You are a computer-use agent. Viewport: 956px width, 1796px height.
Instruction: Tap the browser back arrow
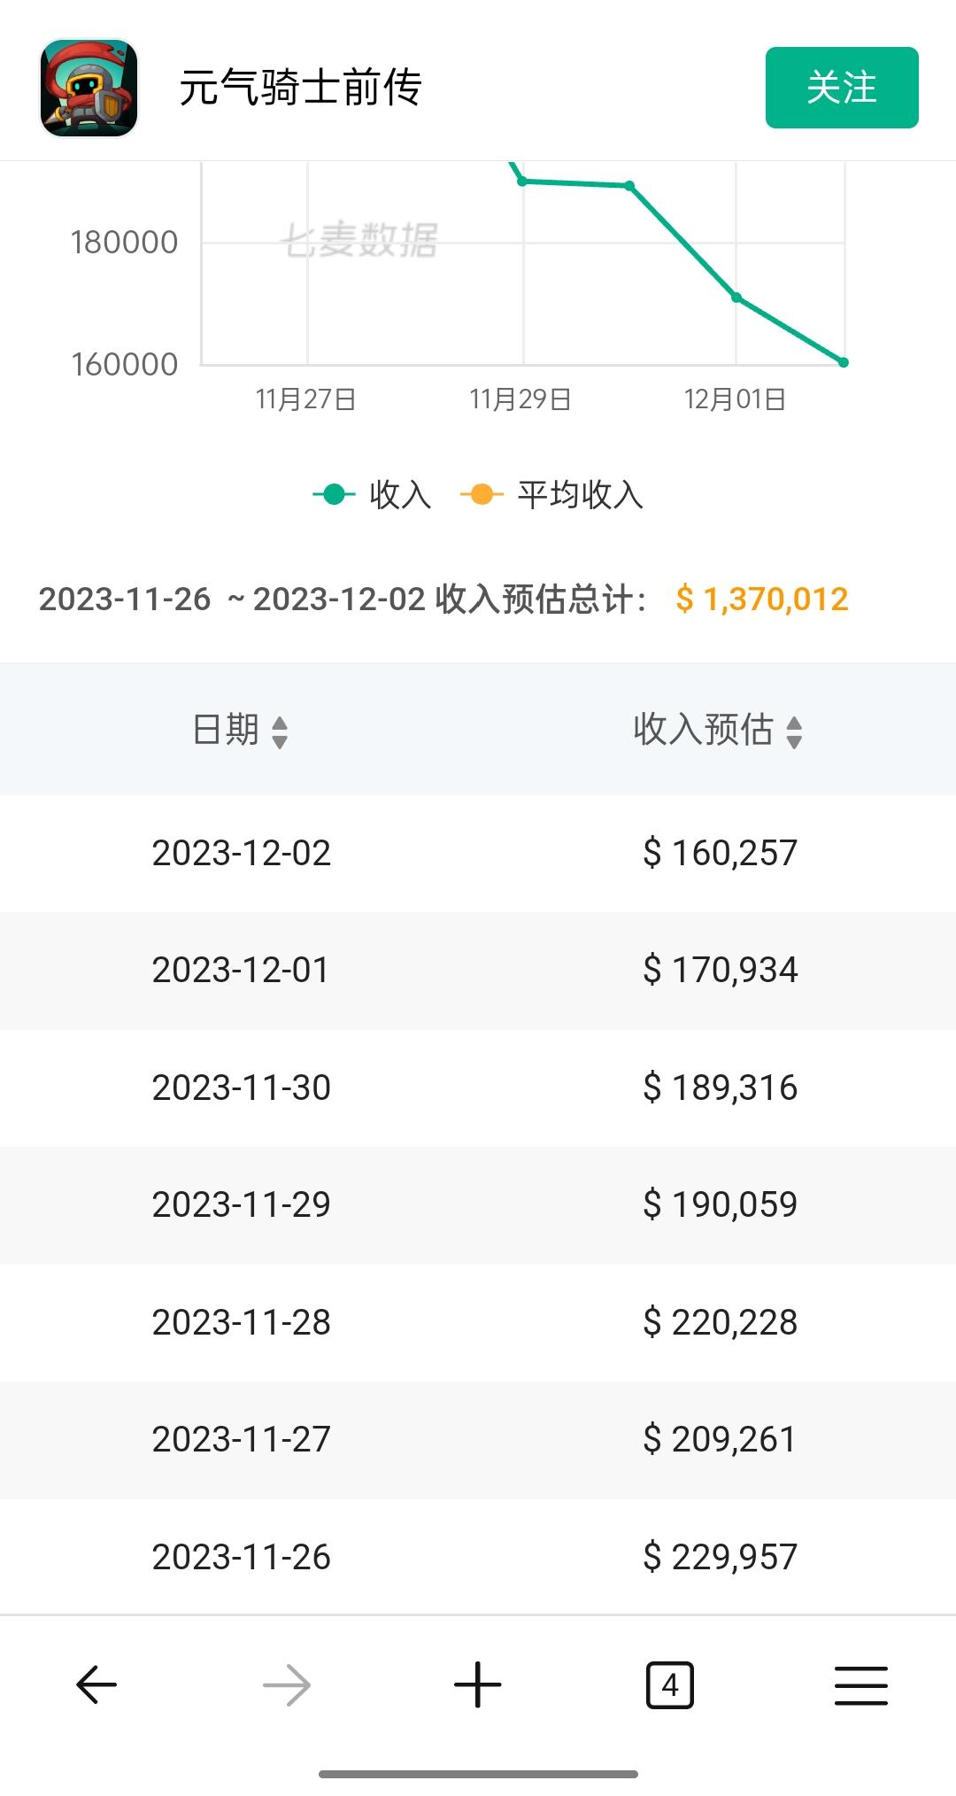[x=96, y=1684]
